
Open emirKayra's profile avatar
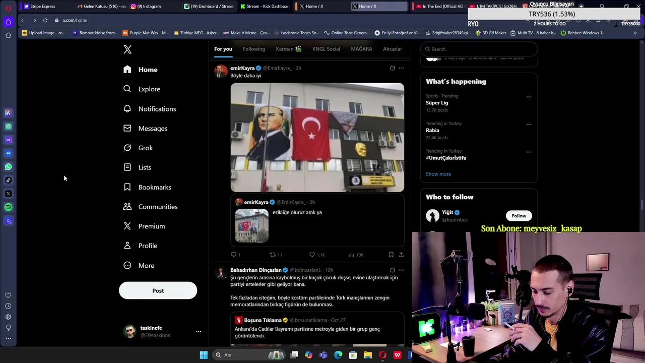pos(221,71)
